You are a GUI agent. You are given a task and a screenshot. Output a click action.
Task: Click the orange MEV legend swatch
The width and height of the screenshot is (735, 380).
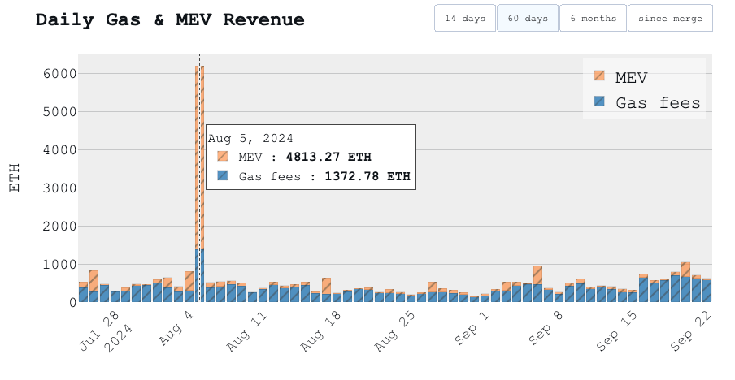pos(600,76)
